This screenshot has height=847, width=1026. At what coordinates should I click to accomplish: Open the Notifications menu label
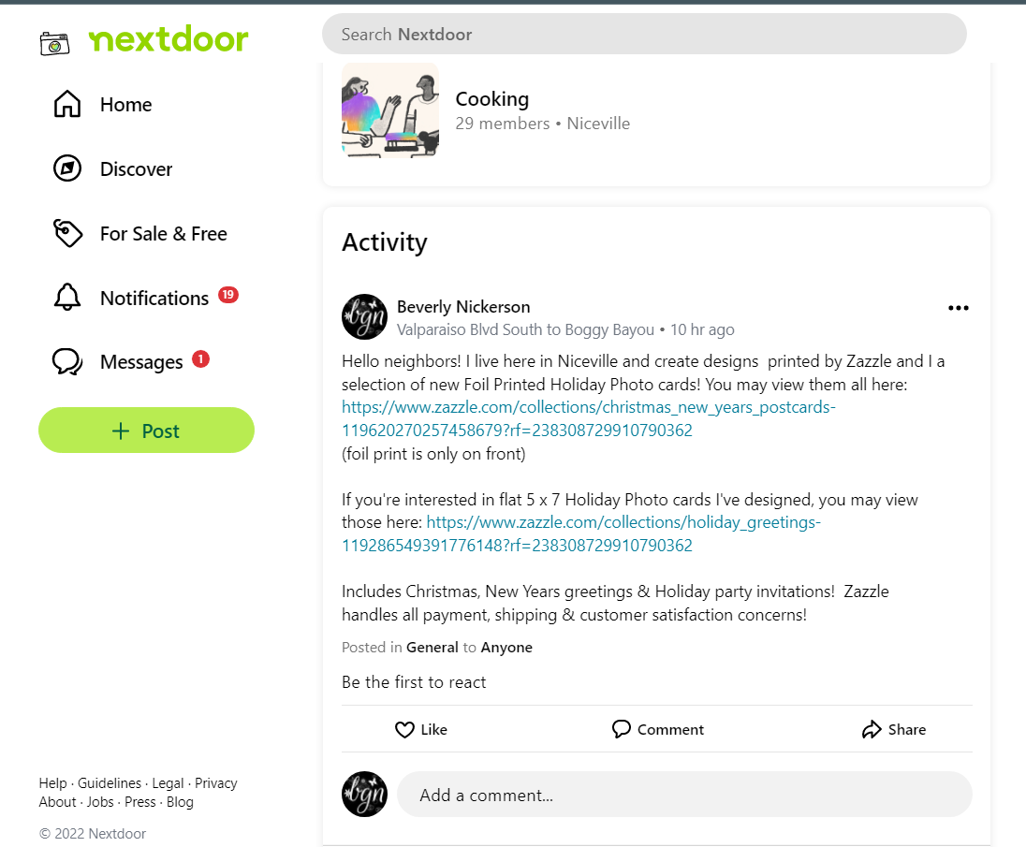(154, 299)
